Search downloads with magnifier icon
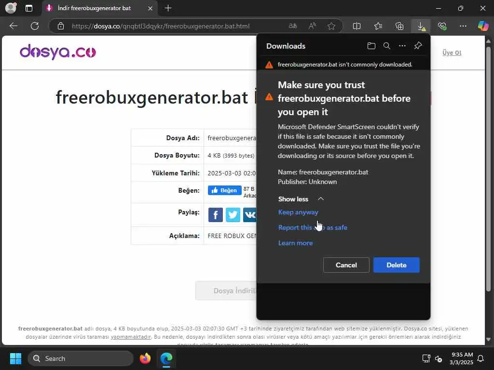 click(x=387, y=46)
